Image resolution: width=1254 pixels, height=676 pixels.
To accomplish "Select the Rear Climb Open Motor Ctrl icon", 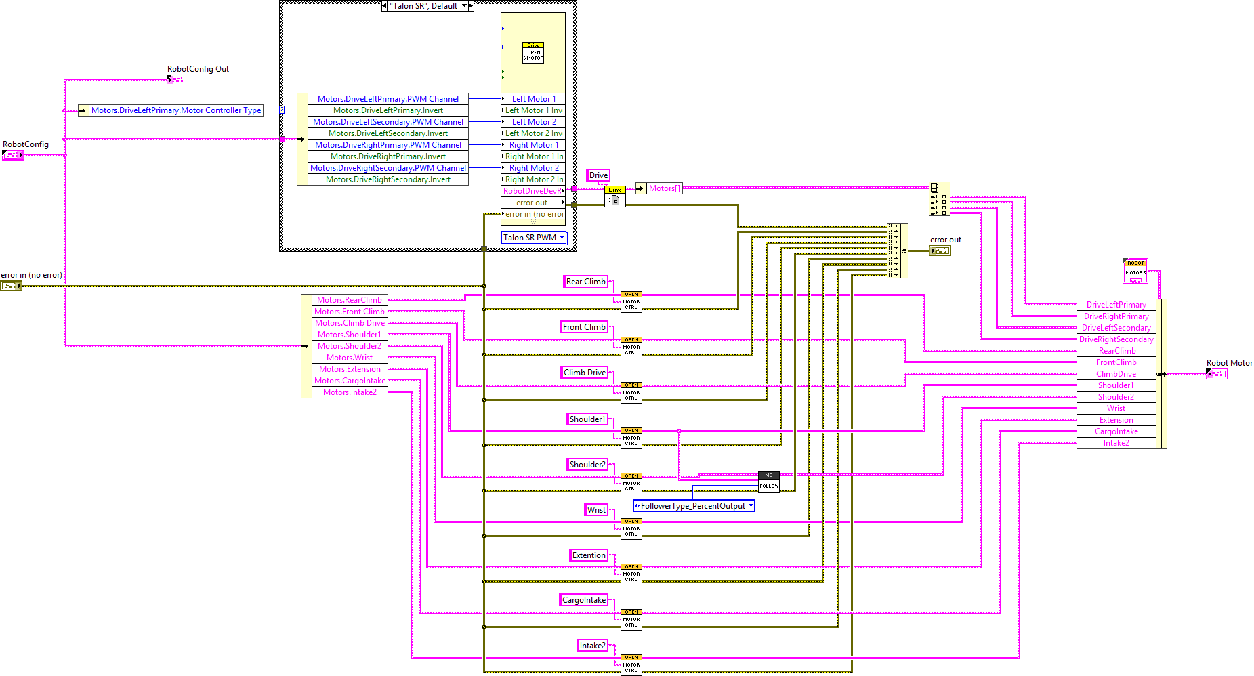I will (631, 301).
